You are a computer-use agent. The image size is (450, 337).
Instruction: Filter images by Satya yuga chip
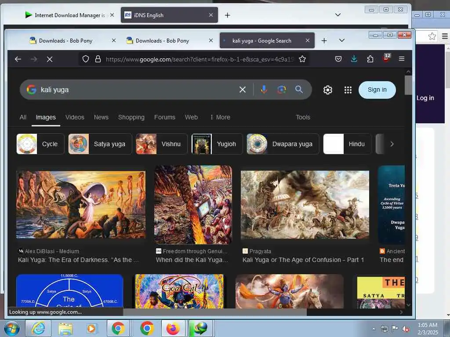[x=100, y=144]
